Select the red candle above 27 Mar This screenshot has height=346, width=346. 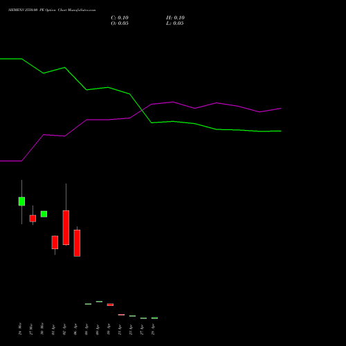point(33,219)
